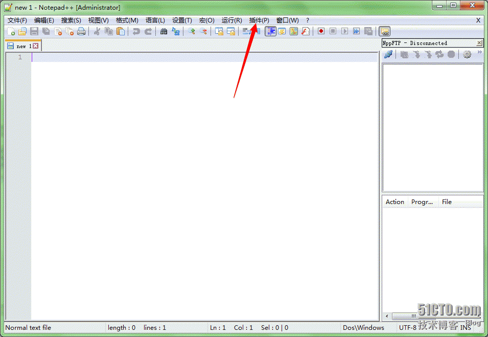
Task: Click the Dos\Windows status field
Action: coord(363,328)
